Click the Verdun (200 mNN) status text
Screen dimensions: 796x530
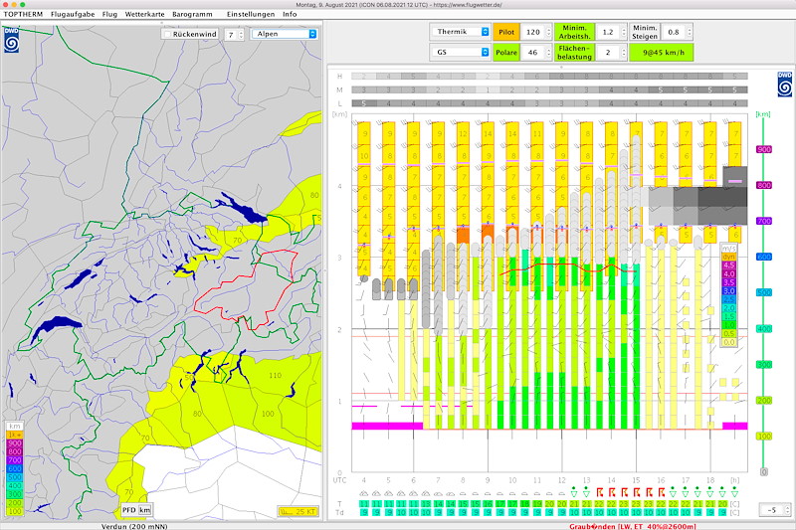pyautogui.click(x=134, y=526)
